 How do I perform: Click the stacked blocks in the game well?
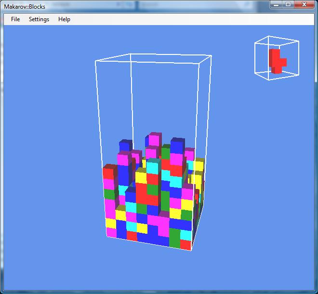coord(154,191)
